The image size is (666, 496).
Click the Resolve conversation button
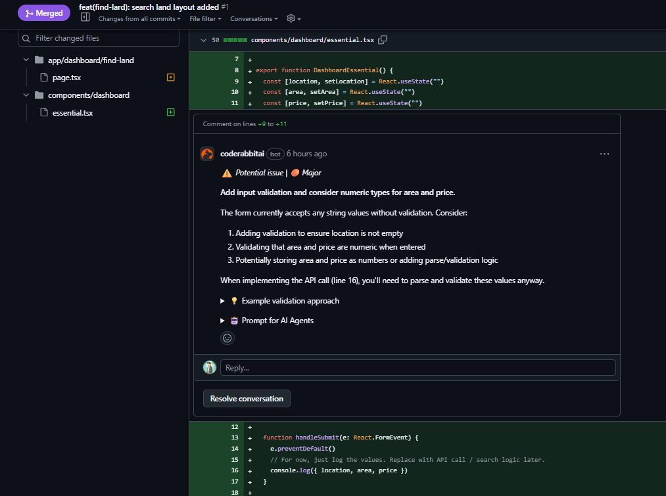click(x=247, y=398)
